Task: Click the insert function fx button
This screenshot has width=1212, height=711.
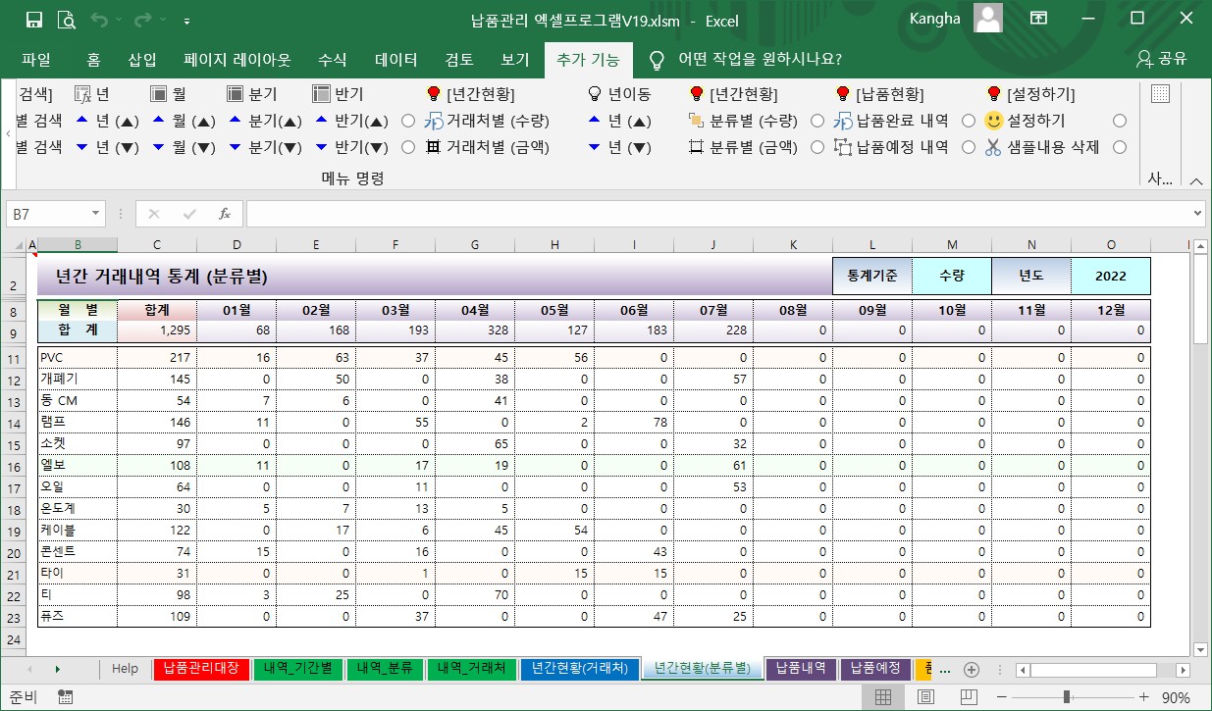Action: (224, 214)
